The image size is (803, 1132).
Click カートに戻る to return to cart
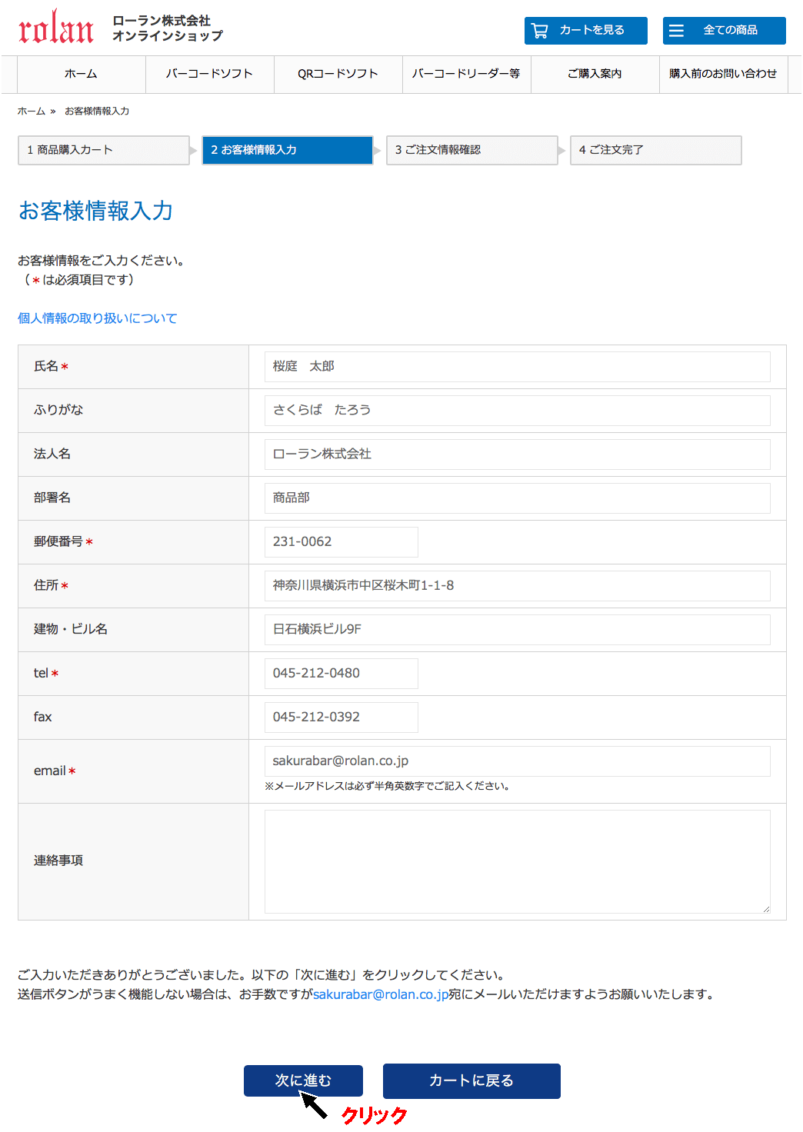tap(471, 1080)
